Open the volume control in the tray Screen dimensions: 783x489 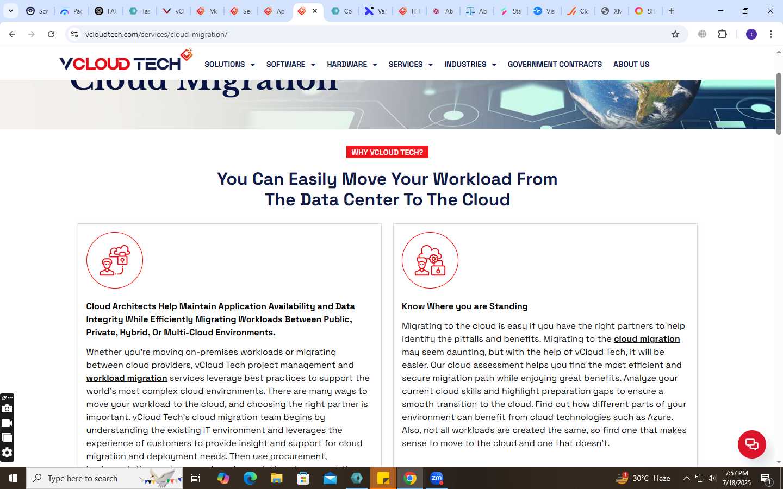pyautogui.click(x=712, y=478)
